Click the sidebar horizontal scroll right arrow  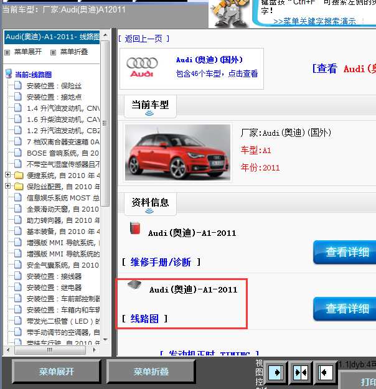(94, 350)
